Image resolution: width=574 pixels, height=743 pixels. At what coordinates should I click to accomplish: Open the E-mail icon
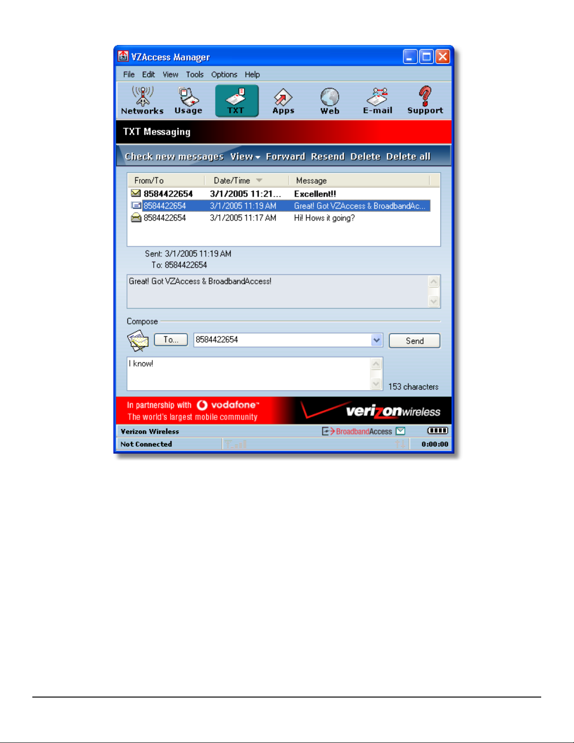pos(378,101)
